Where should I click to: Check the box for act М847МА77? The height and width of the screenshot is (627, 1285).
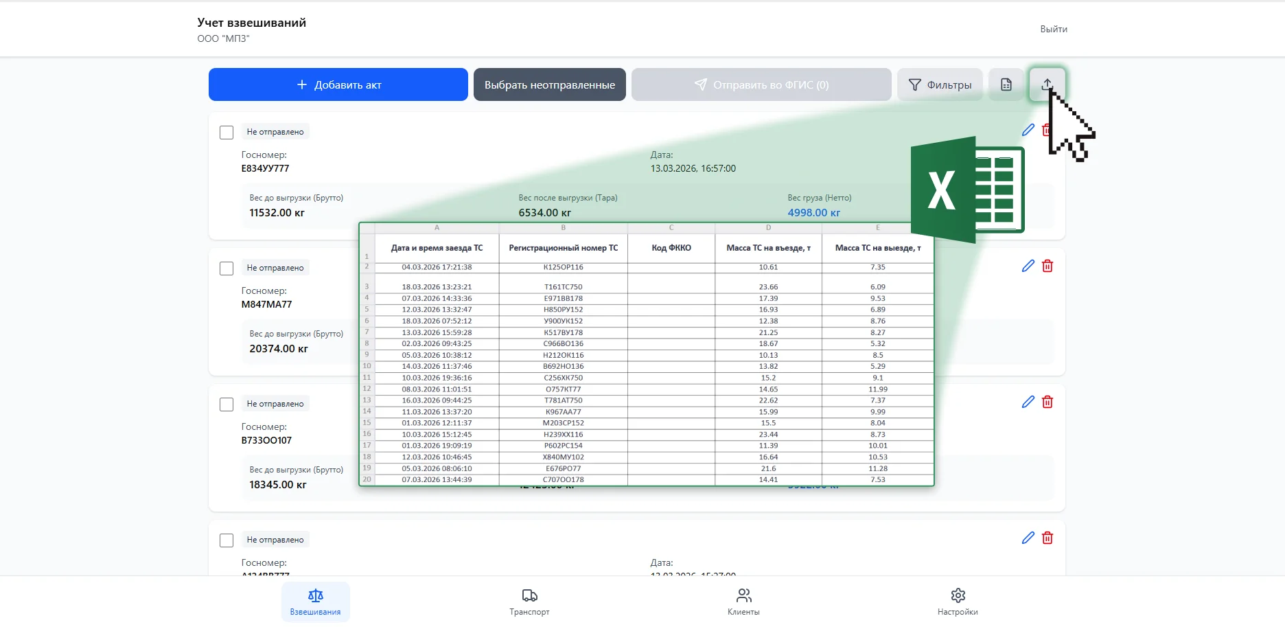[227, 269]
